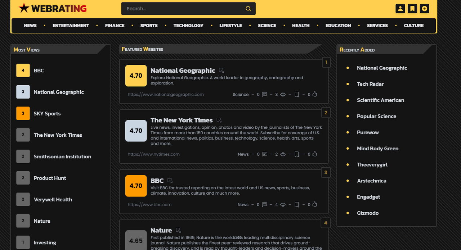This screenshot has height=250, width=461.
Task: Visit https://www.nationalgeographic.com link
Action: tap(166, 95)
